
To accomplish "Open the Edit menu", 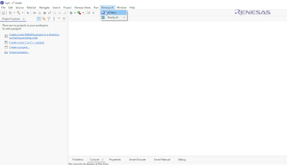I will tap(10, 7).
